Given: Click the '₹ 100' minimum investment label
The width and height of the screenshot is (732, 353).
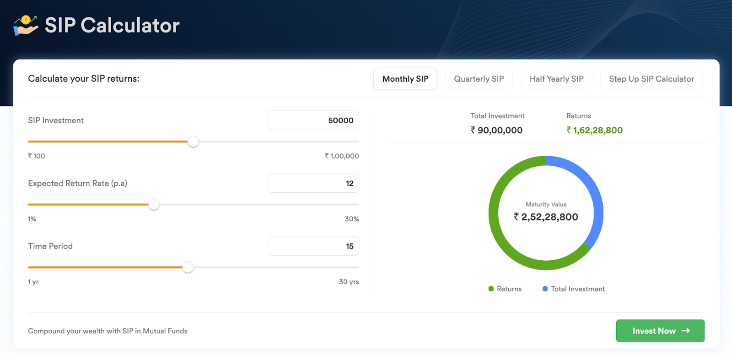Looking at the screenshot, I should [x=37, y=156].
